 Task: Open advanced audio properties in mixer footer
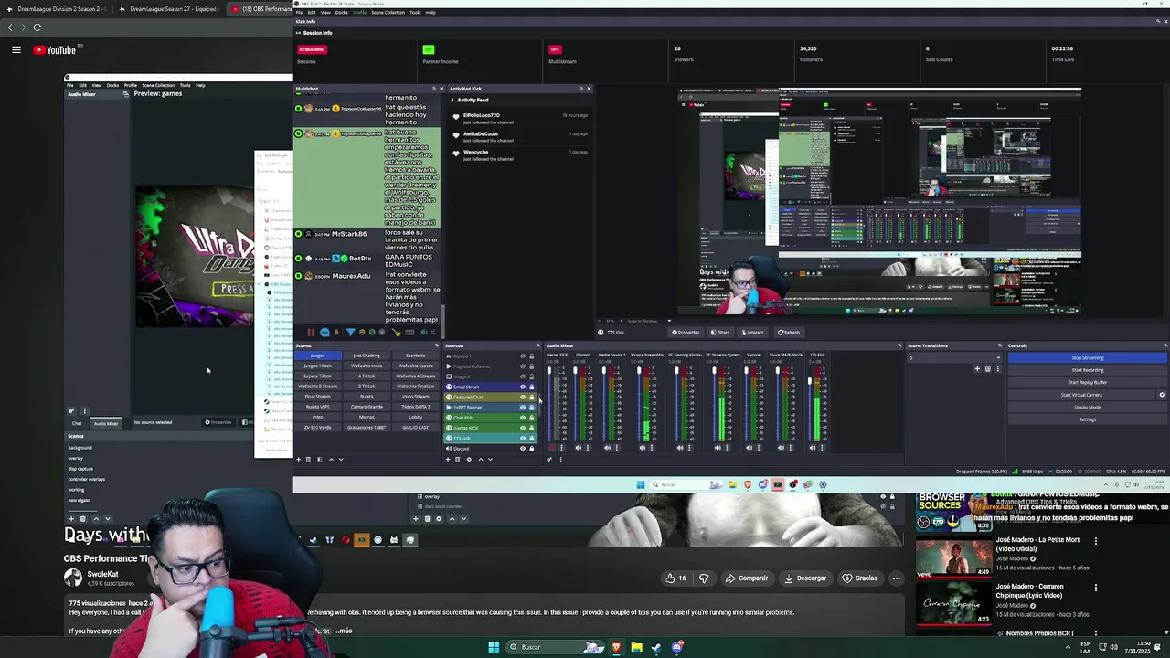549,459
